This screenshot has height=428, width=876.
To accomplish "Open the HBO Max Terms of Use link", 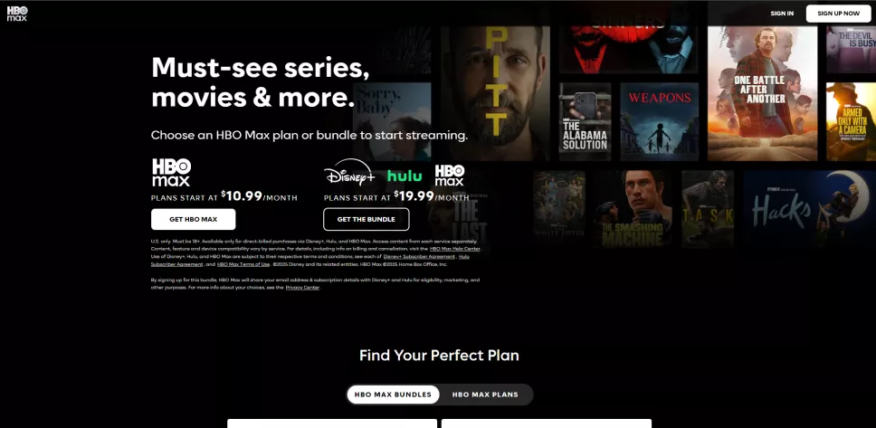I will pos(243,264).
